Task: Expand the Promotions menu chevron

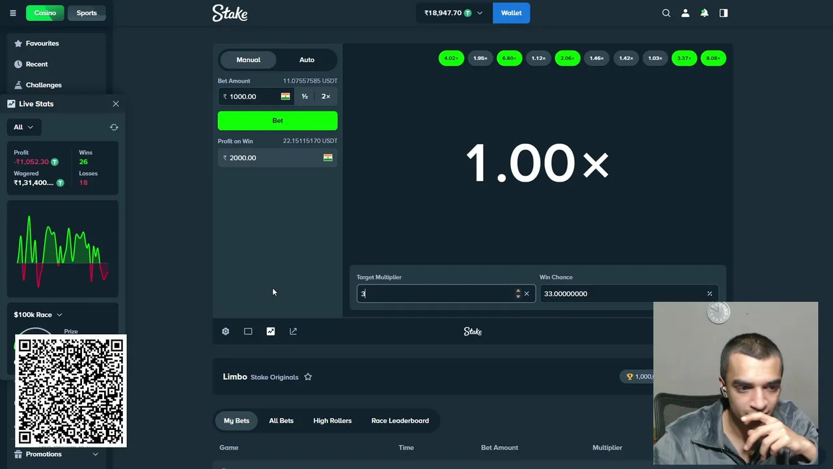Action: tap(95, 454)
